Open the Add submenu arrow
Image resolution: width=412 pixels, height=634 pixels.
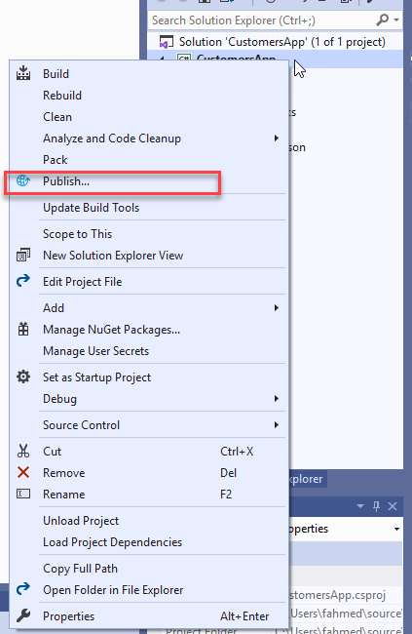pyautogui.click(x=277, y=307)
